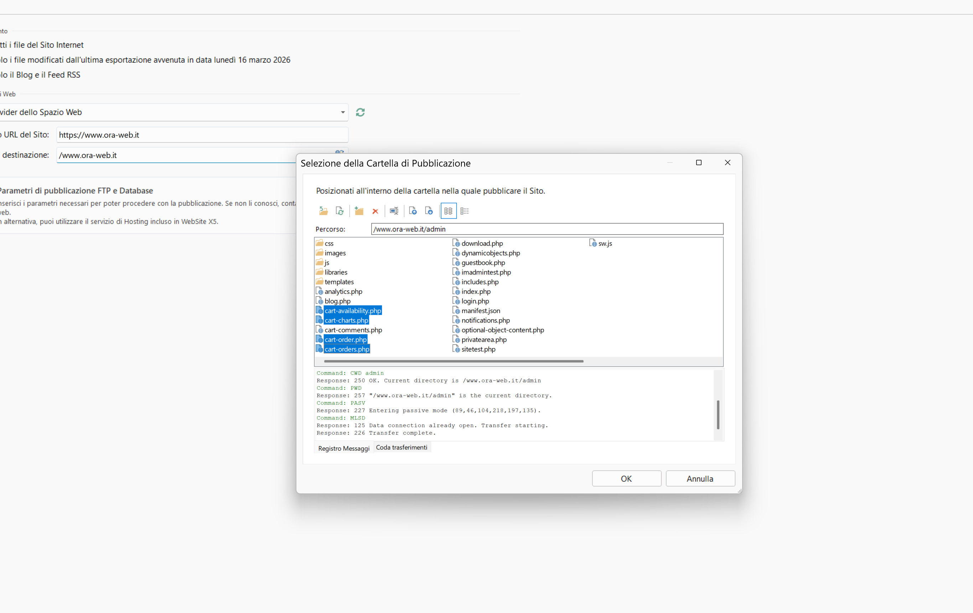This screenshot has width=973, height=613.
Task: Upload a file to the server
Action: (413, 211)
